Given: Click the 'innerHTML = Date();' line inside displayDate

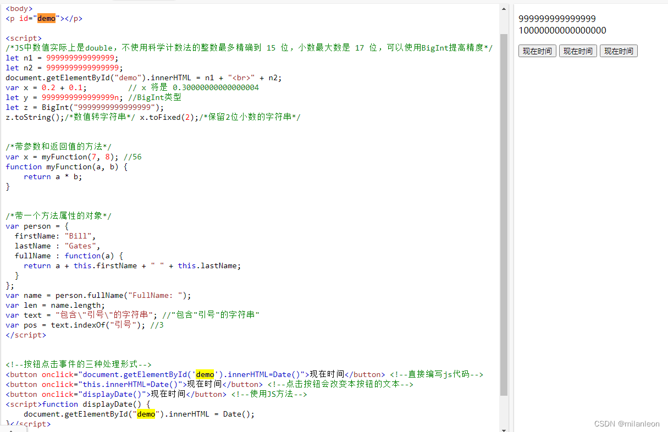Looking at the screenshot, I should (x=139, y=414).
